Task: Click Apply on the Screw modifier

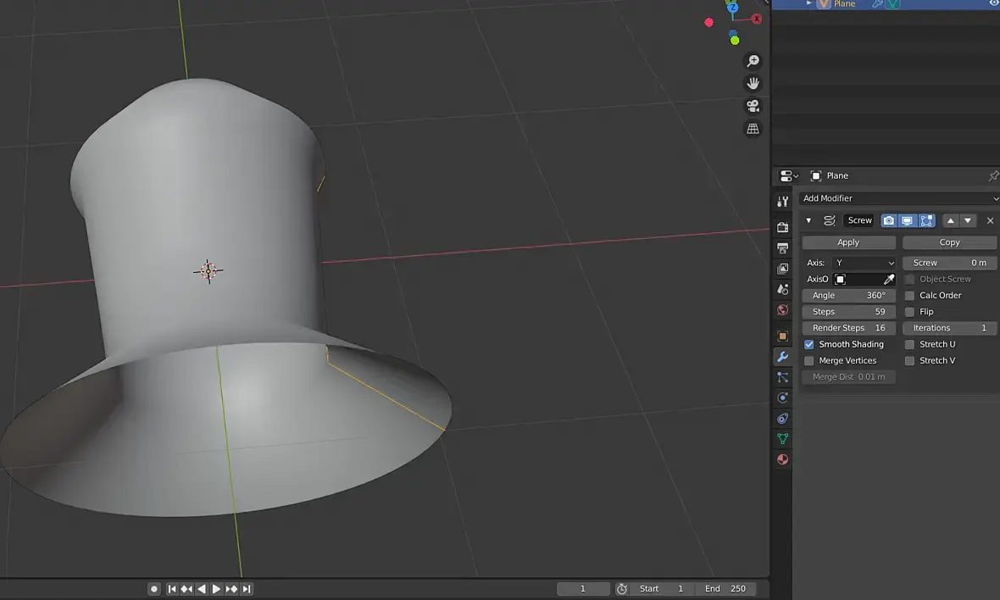Action: tap(848, 242)
